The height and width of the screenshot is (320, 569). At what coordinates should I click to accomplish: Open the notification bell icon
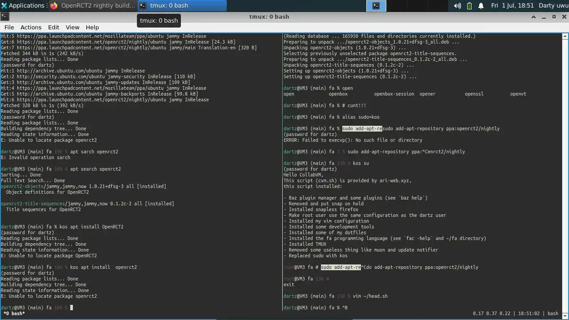pyautogui.click(x=481, y=6)
